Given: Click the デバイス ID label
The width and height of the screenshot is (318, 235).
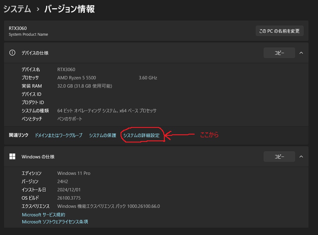Looking at the screenshot, I should (x=31, y=94).
